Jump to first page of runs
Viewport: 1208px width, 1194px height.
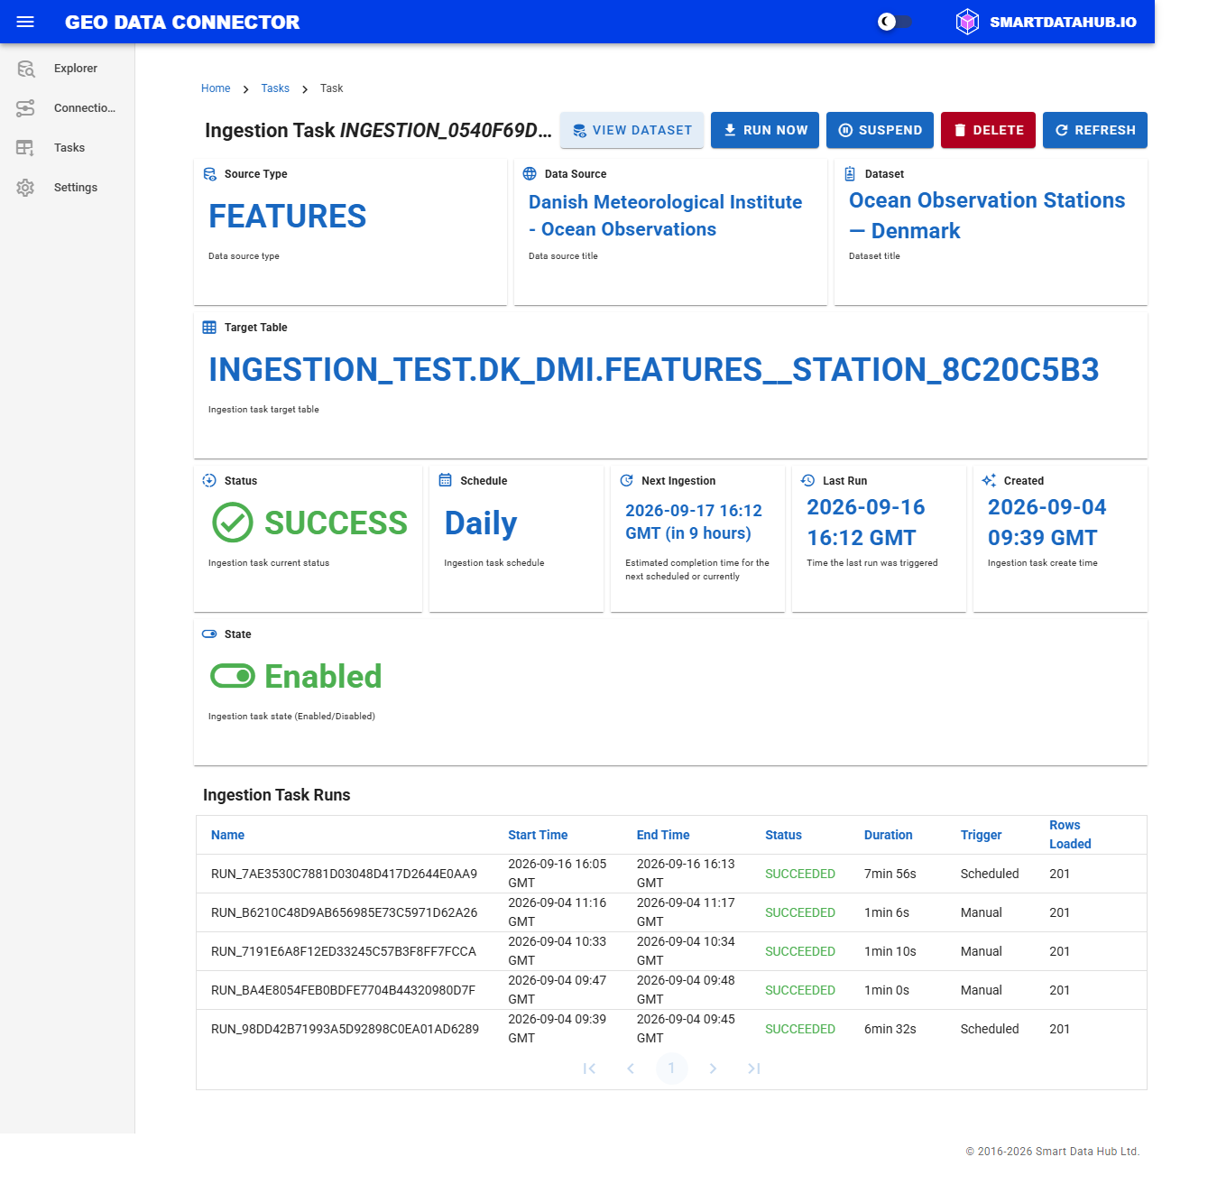tap(589, 1069)
